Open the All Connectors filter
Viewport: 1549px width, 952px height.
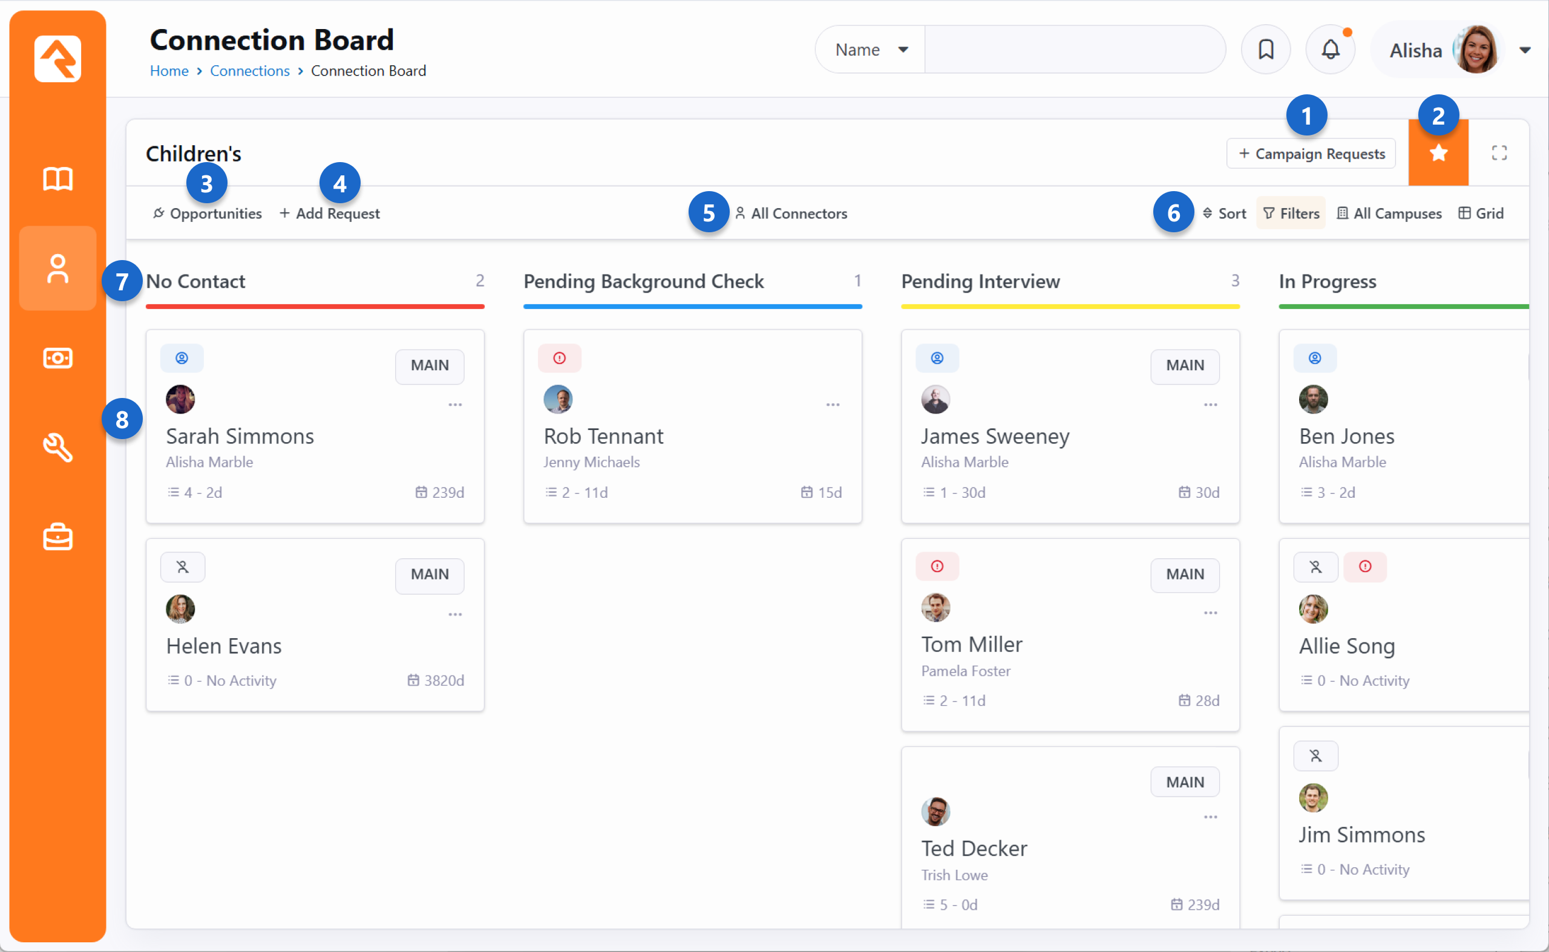coord(791,214)
